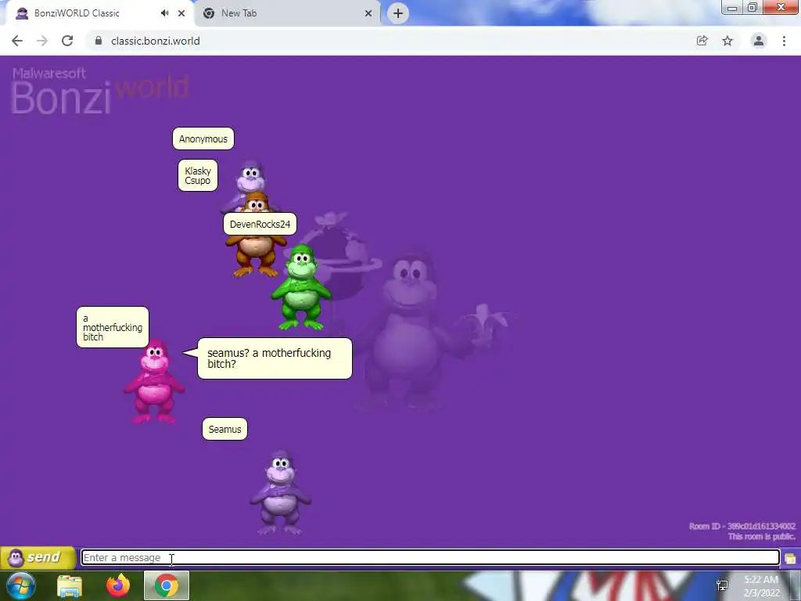801x601 pixels.
Task: Click the Klasky Csupo name tag
Action: (198, 175)
